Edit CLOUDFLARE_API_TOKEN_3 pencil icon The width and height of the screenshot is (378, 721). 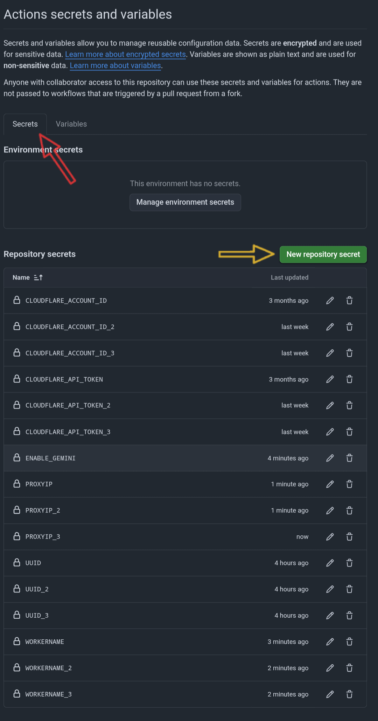click(x=330, y=432)
